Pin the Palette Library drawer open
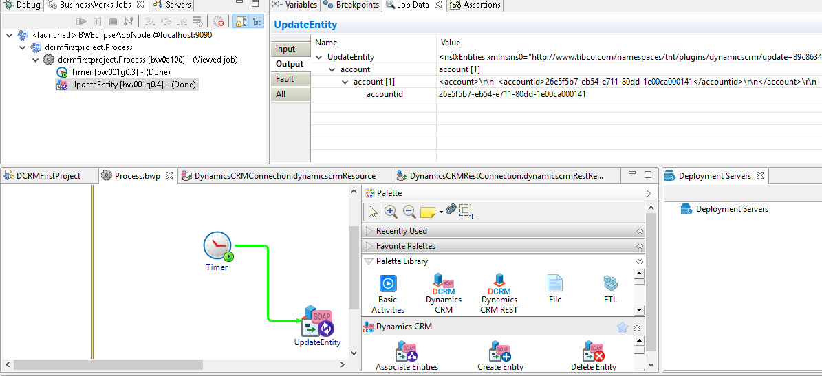 tap(640, 261)
